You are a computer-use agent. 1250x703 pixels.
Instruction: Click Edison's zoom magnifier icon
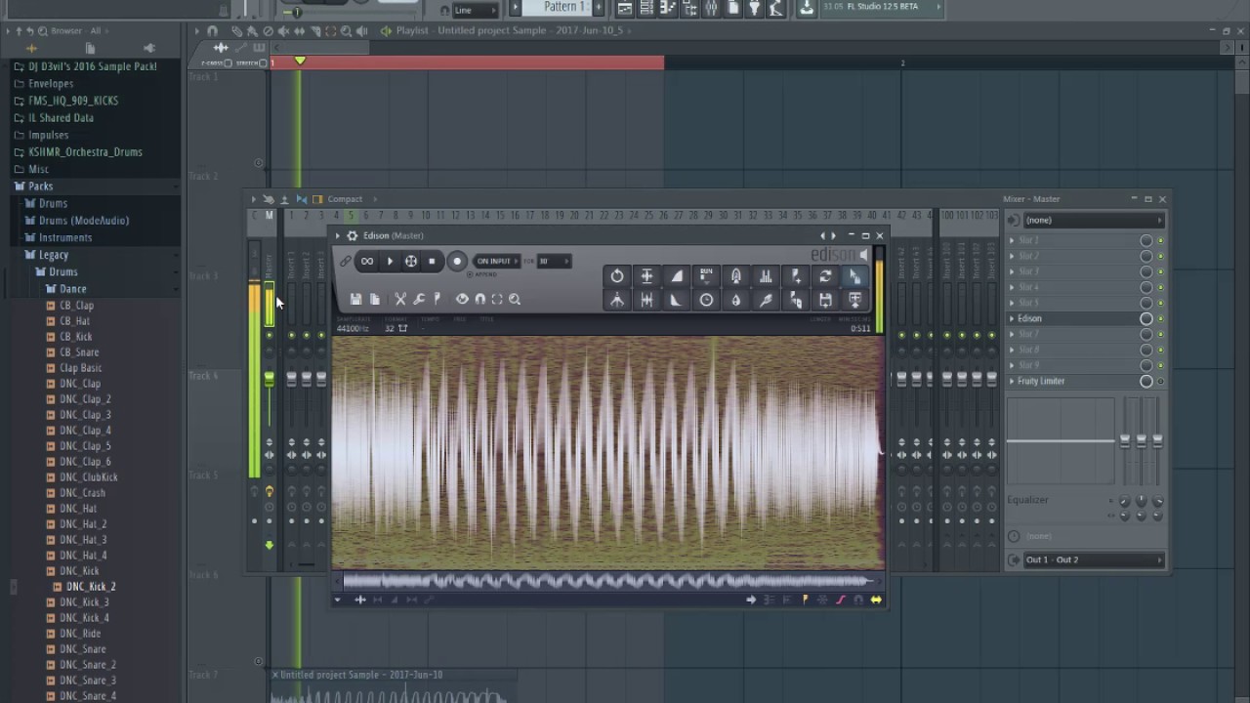[515, 300]
